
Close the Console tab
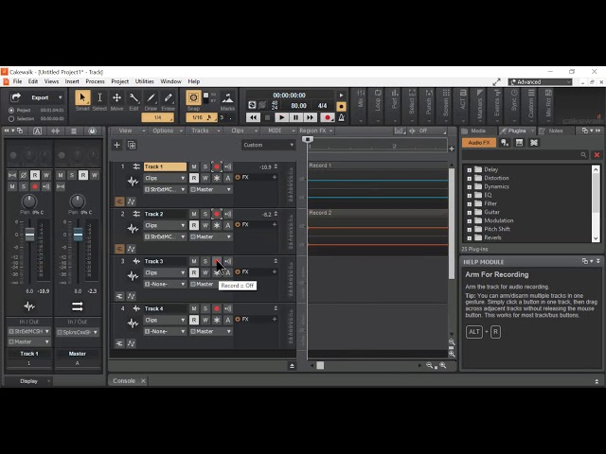(143, 381)
